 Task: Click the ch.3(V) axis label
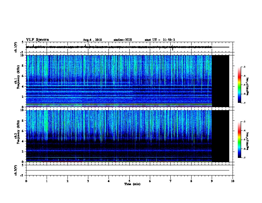(16, 170)
